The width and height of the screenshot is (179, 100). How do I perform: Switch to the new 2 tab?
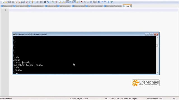(x=127, y=6)
